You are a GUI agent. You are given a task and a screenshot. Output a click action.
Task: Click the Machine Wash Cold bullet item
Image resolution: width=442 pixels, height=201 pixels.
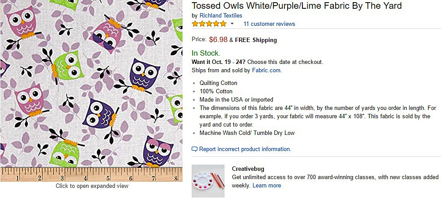click(x=247, y=133)
